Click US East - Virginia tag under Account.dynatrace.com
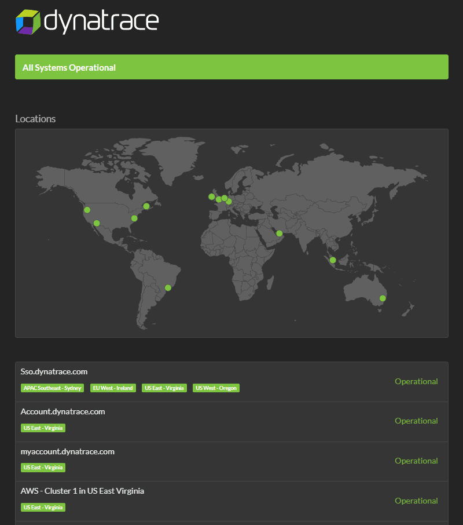The height and width of the screenshot is (525, 463). (x=43, y=428)
